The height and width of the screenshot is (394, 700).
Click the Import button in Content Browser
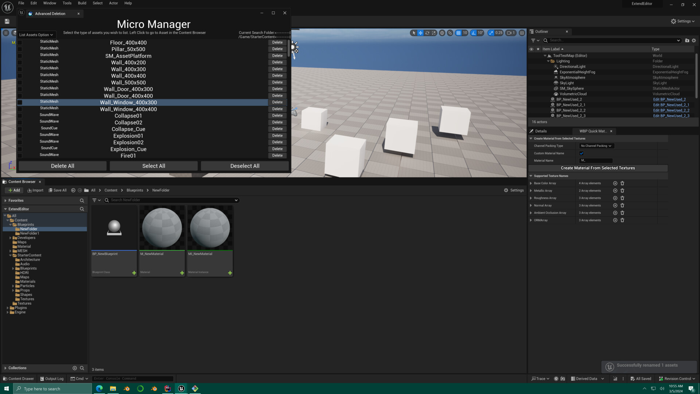point(35,190)
